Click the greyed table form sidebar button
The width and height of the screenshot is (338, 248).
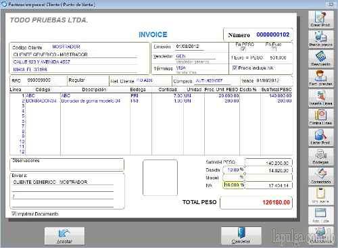321,216
